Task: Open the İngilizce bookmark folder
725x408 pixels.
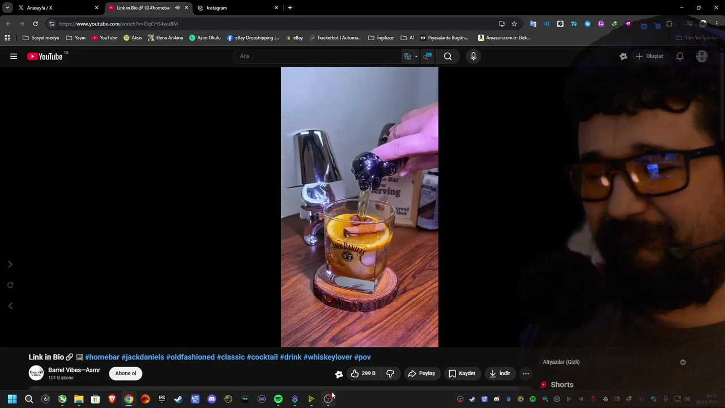Action: tap(381, 38)
